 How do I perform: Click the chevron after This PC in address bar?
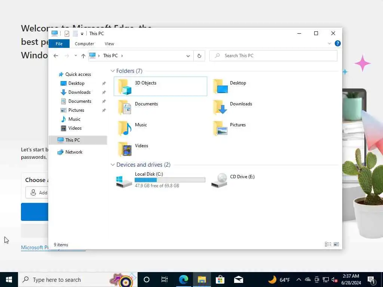point(122,56)
